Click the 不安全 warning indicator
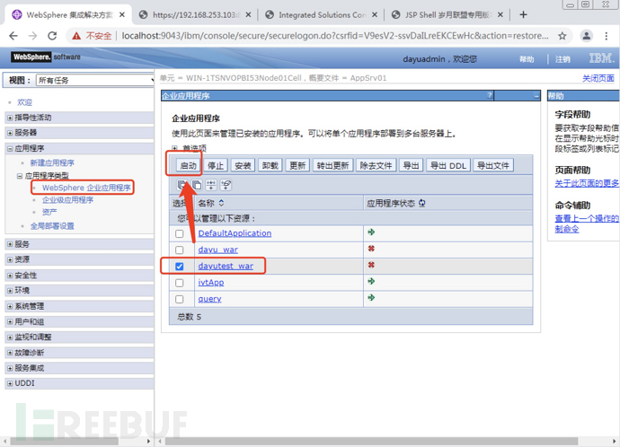Screen dimensions: 620x447 coord(92,36)
